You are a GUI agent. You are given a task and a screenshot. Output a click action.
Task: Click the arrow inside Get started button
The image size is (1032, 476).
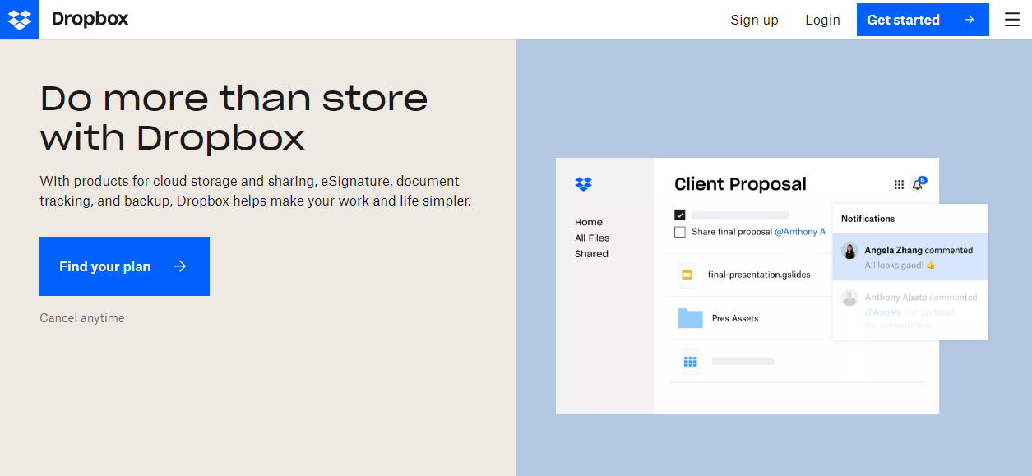pos(970,20)
